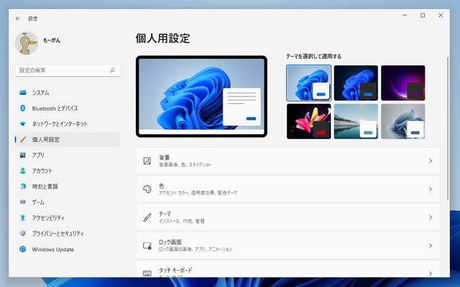The height and width of the screenshot is (287, 460).
Task: Click the ロック画面 lock-screen icon
Action: tap(147, 245)
